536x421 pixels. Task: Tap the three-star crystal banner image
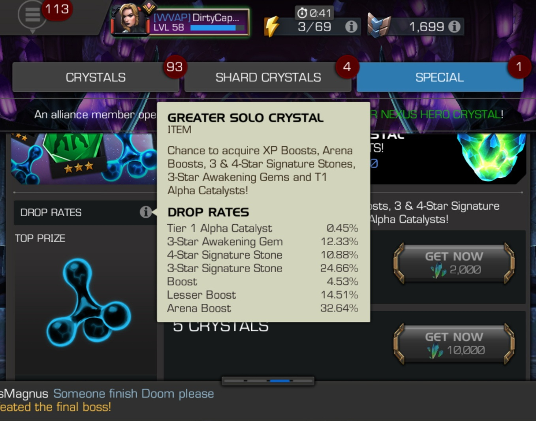pos(84,159)
